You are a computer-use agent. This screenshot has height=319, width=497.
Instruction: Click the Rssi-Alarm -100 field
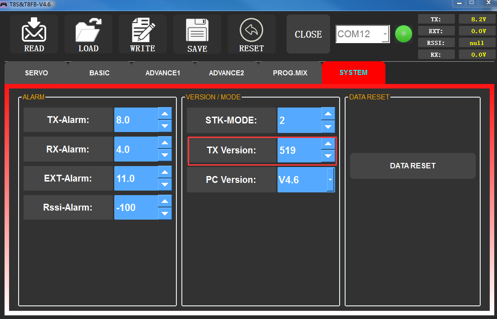click(x=136, y=207)
